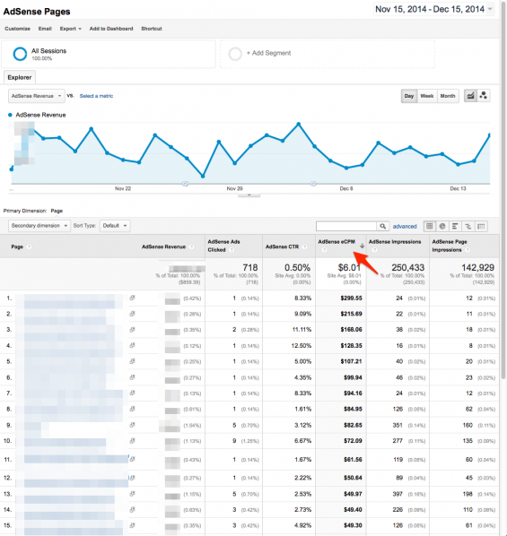507x536 pixels.
Task: Click + Add Segment
Action: click(268, 53)
